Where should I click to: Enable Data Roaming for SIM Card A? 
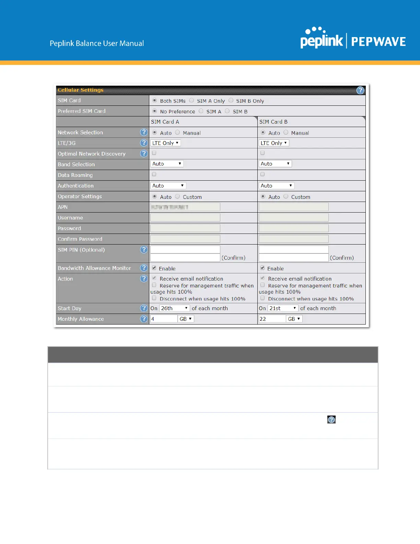click(154, 174)
